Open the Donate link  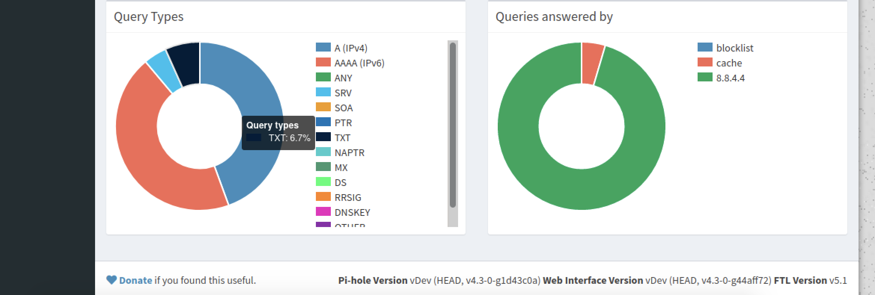135,280
